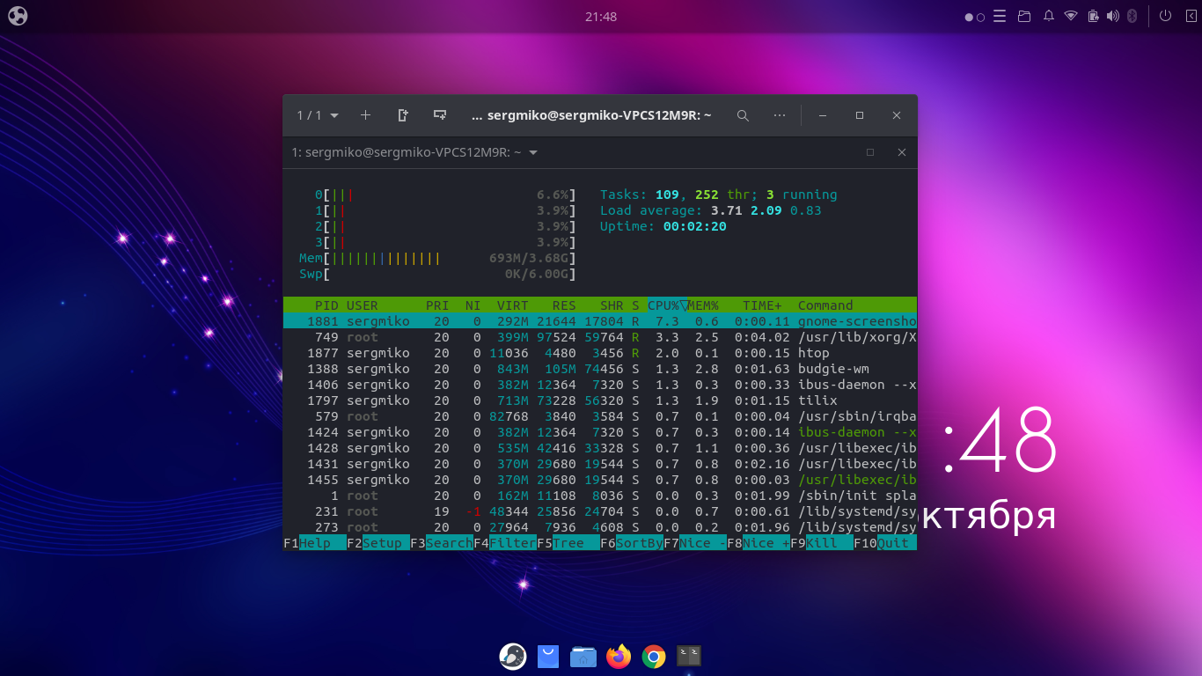Open the notifications bell in the panel
The width and height of the screenshot is (1202, 676).
[x=1049, y=16]
